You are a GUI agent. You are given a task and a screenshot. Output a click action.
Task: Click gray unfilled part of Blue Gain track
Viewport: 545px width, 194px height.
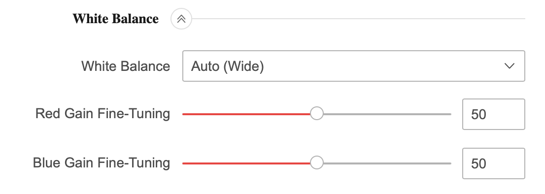click(387, 163)
